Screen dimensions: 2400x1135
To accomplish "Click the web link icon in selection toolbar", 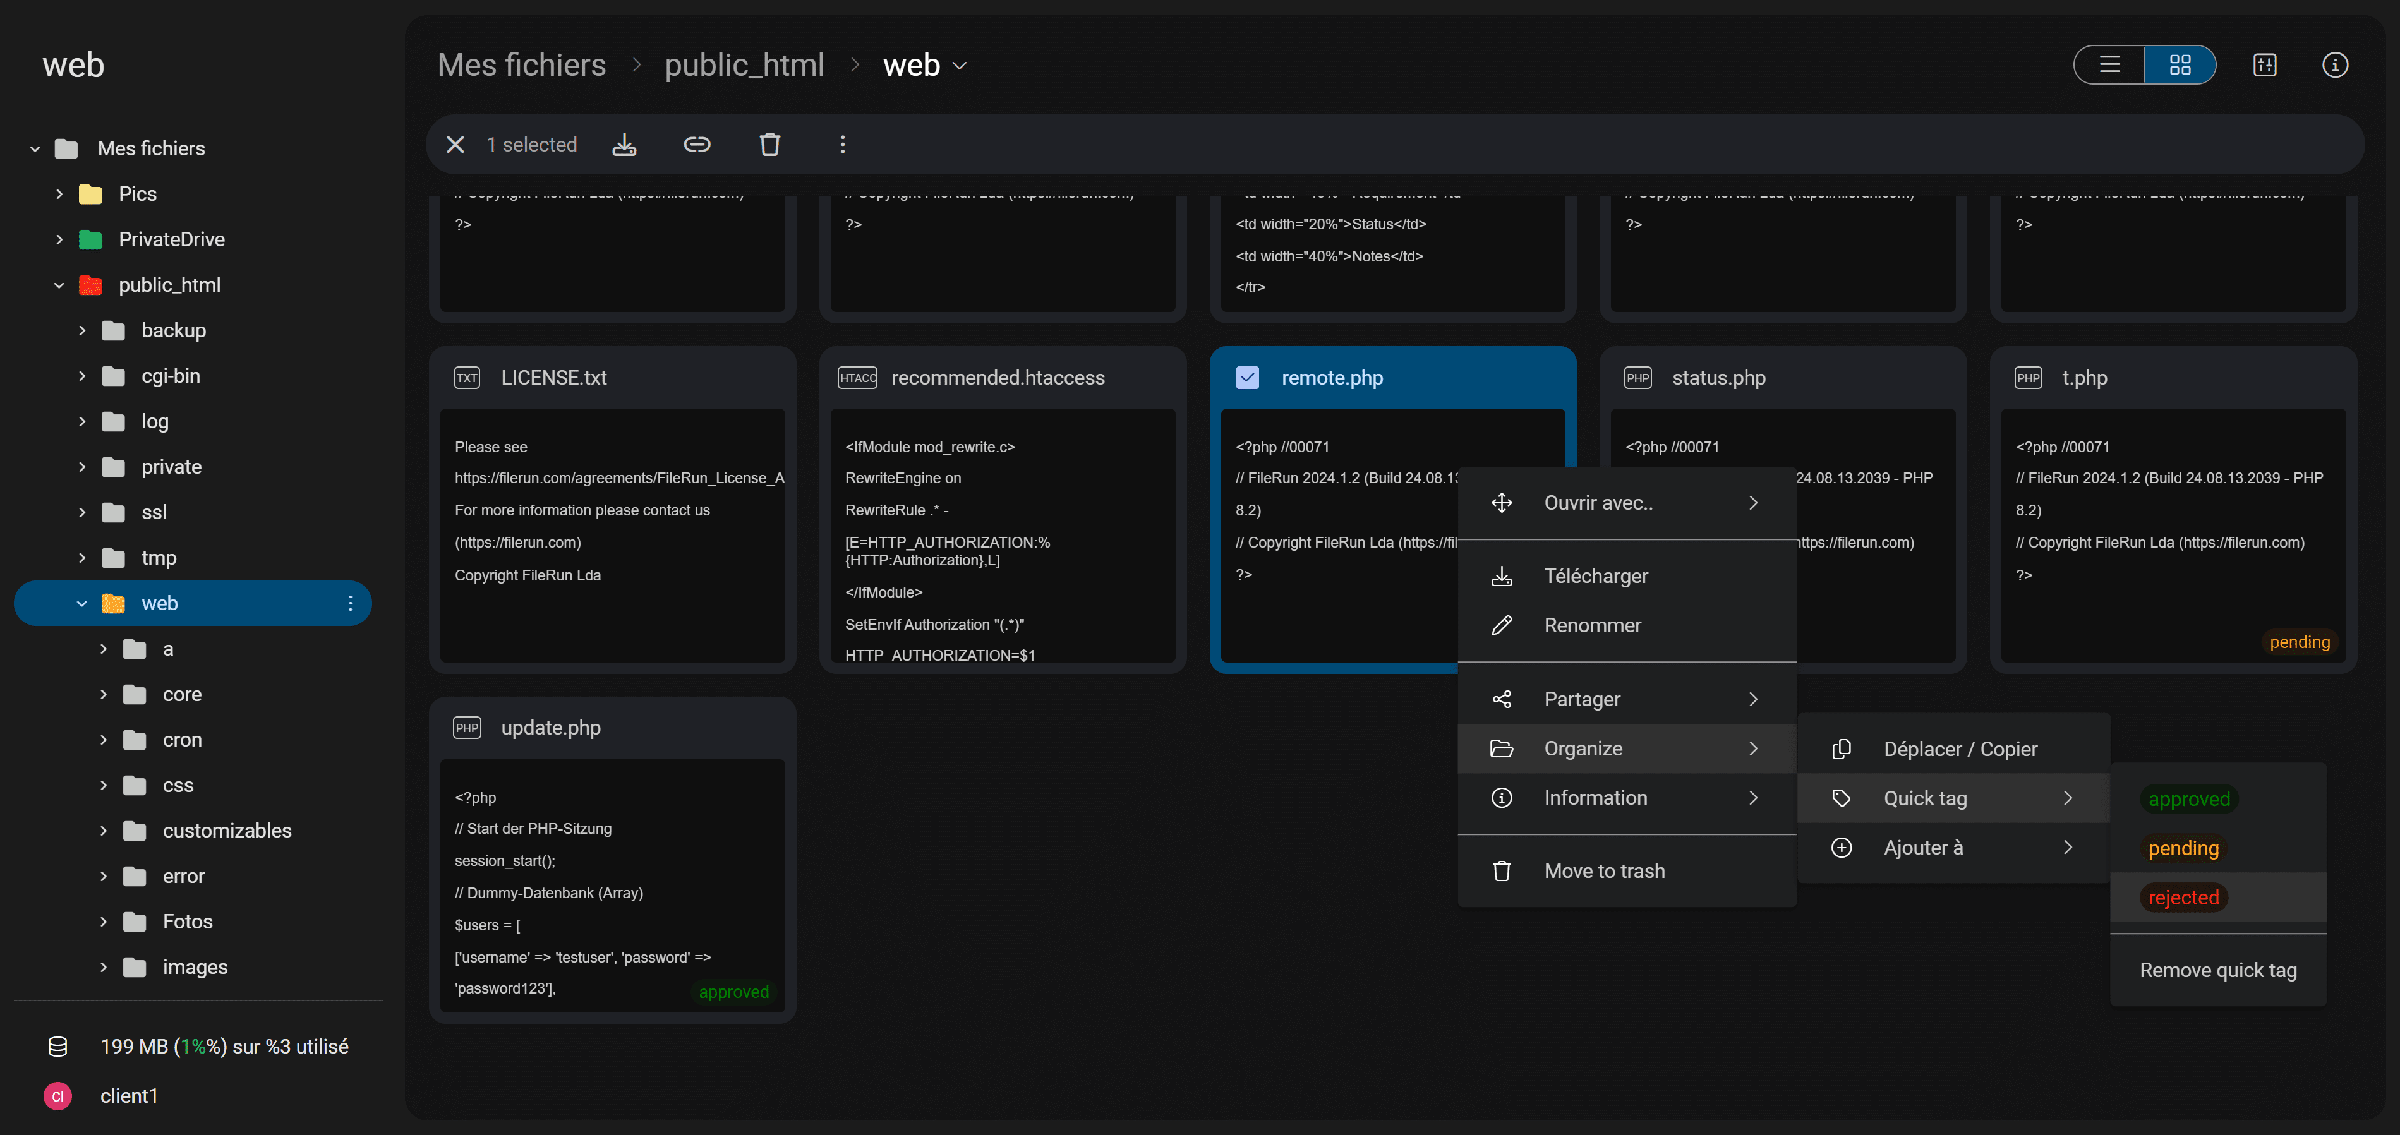I will point(697,145).
